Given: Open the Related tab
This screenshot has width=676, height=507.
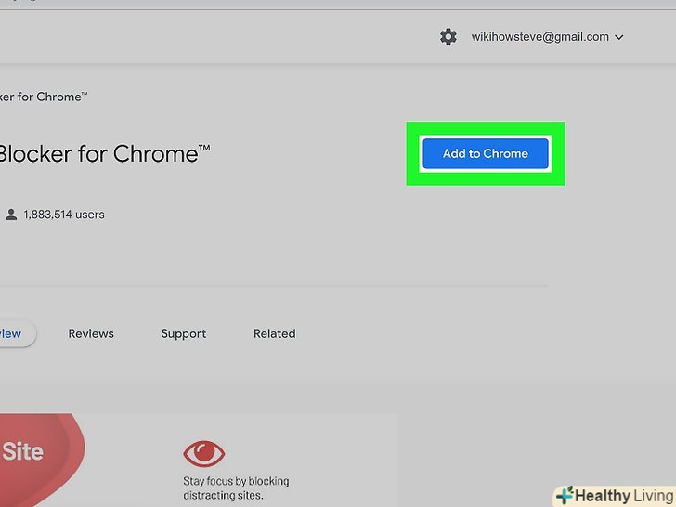Looking at the screenshot, I should pyautogui.click(x=275, y=333).
